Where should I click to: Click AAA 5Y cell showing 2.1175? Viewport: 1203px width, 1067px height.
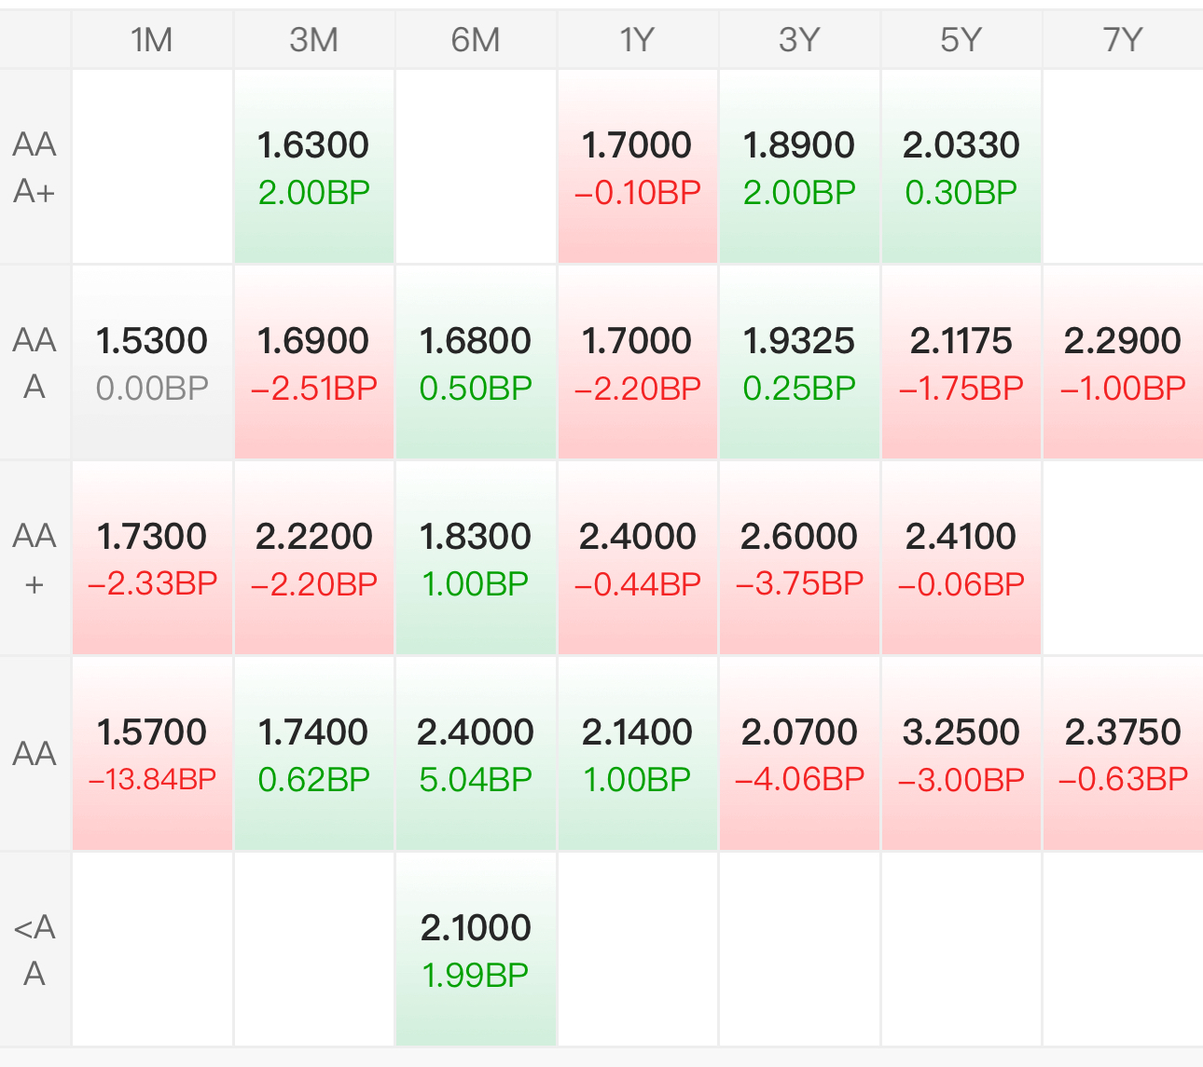961,363
